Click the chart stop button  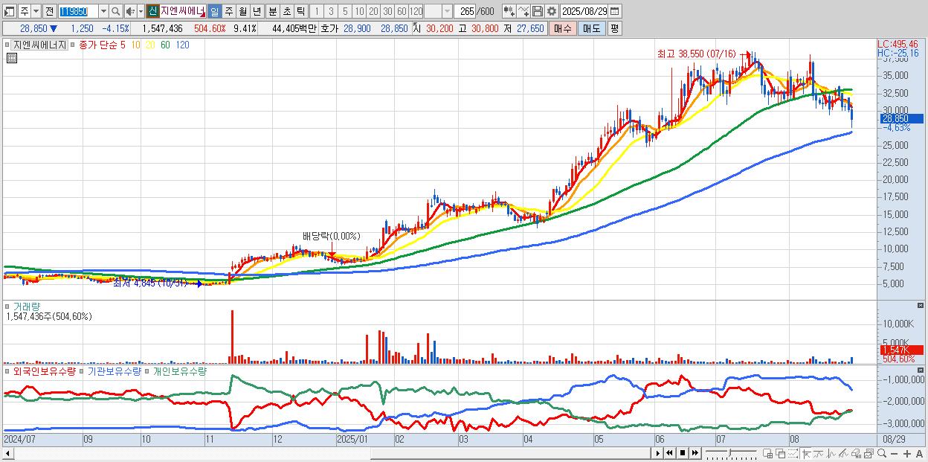pos(683,453)
